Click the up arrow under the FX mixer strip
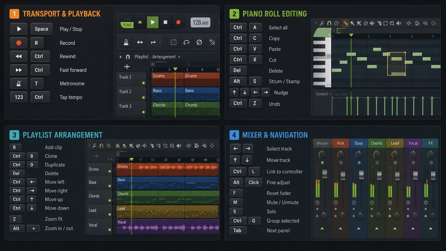This screenshot has width=446, height=251. point(431,229)
